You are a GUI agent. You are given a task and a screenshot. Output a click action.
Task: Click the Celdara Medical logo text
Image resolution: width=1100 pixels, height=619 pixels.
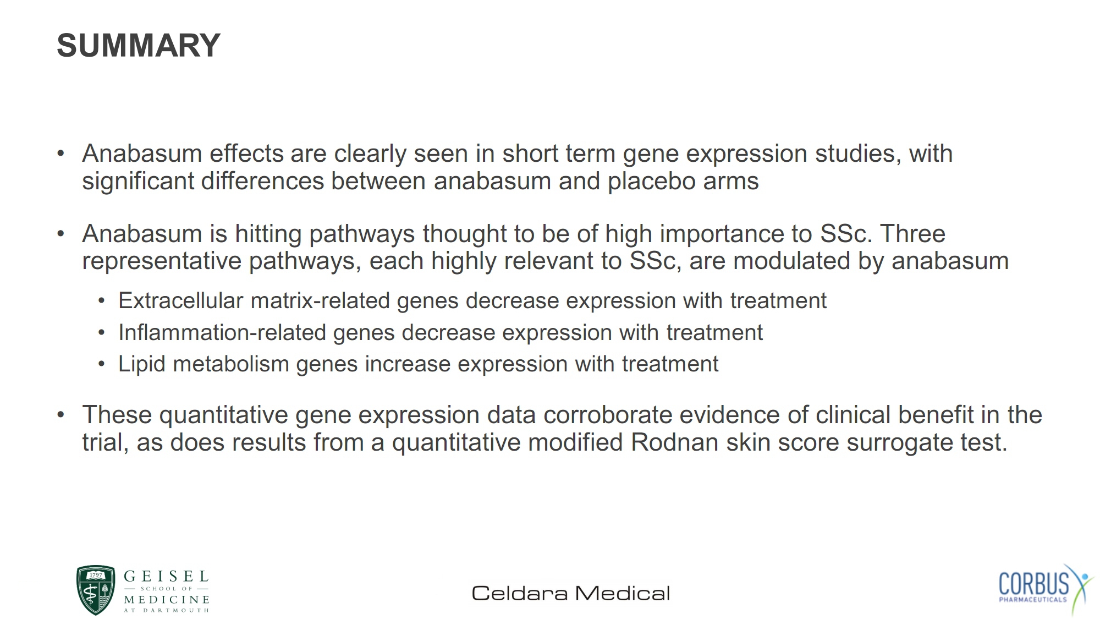point(571,593)
